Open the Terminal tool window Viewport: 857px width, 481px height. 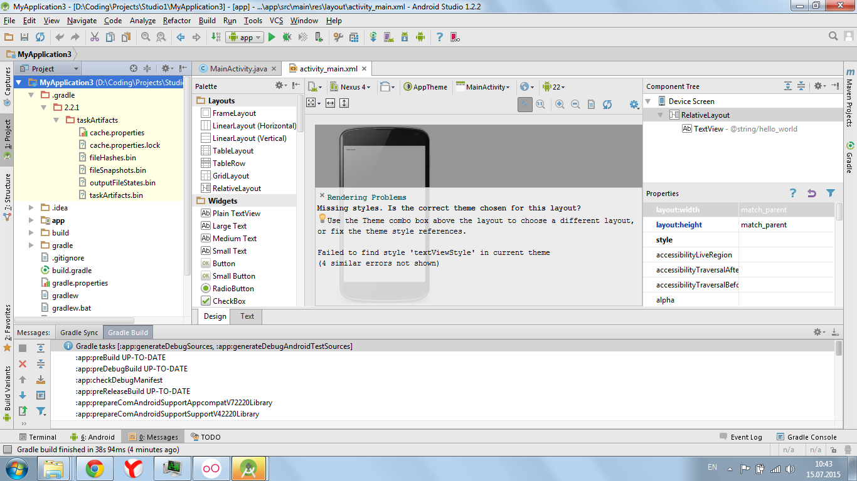pos(38,437)
